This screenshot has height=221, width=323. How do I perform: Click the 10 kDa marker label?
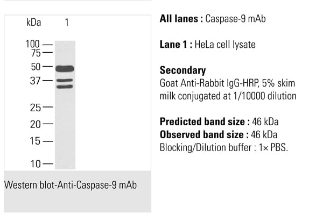(x=36, y=163)
